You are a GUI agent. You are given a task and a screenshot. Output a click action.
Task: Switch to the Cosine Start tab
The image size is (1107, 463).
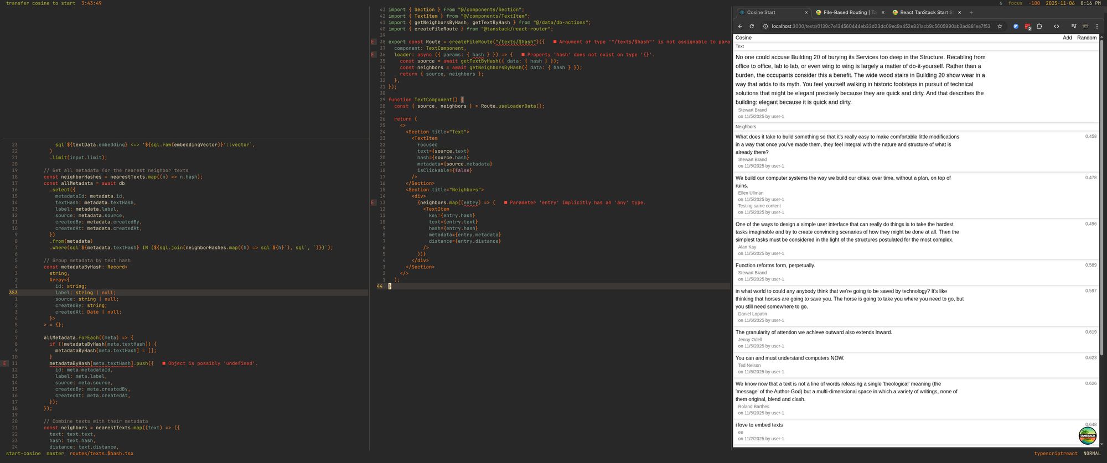tap(773, 12)
